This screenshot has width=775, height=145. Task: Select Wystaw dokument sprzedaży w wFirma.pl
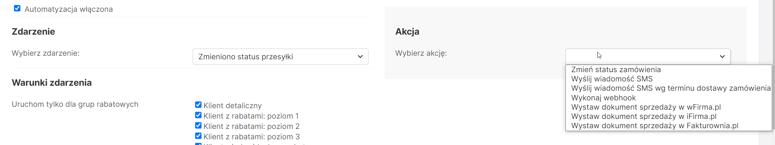click(646, 107)
